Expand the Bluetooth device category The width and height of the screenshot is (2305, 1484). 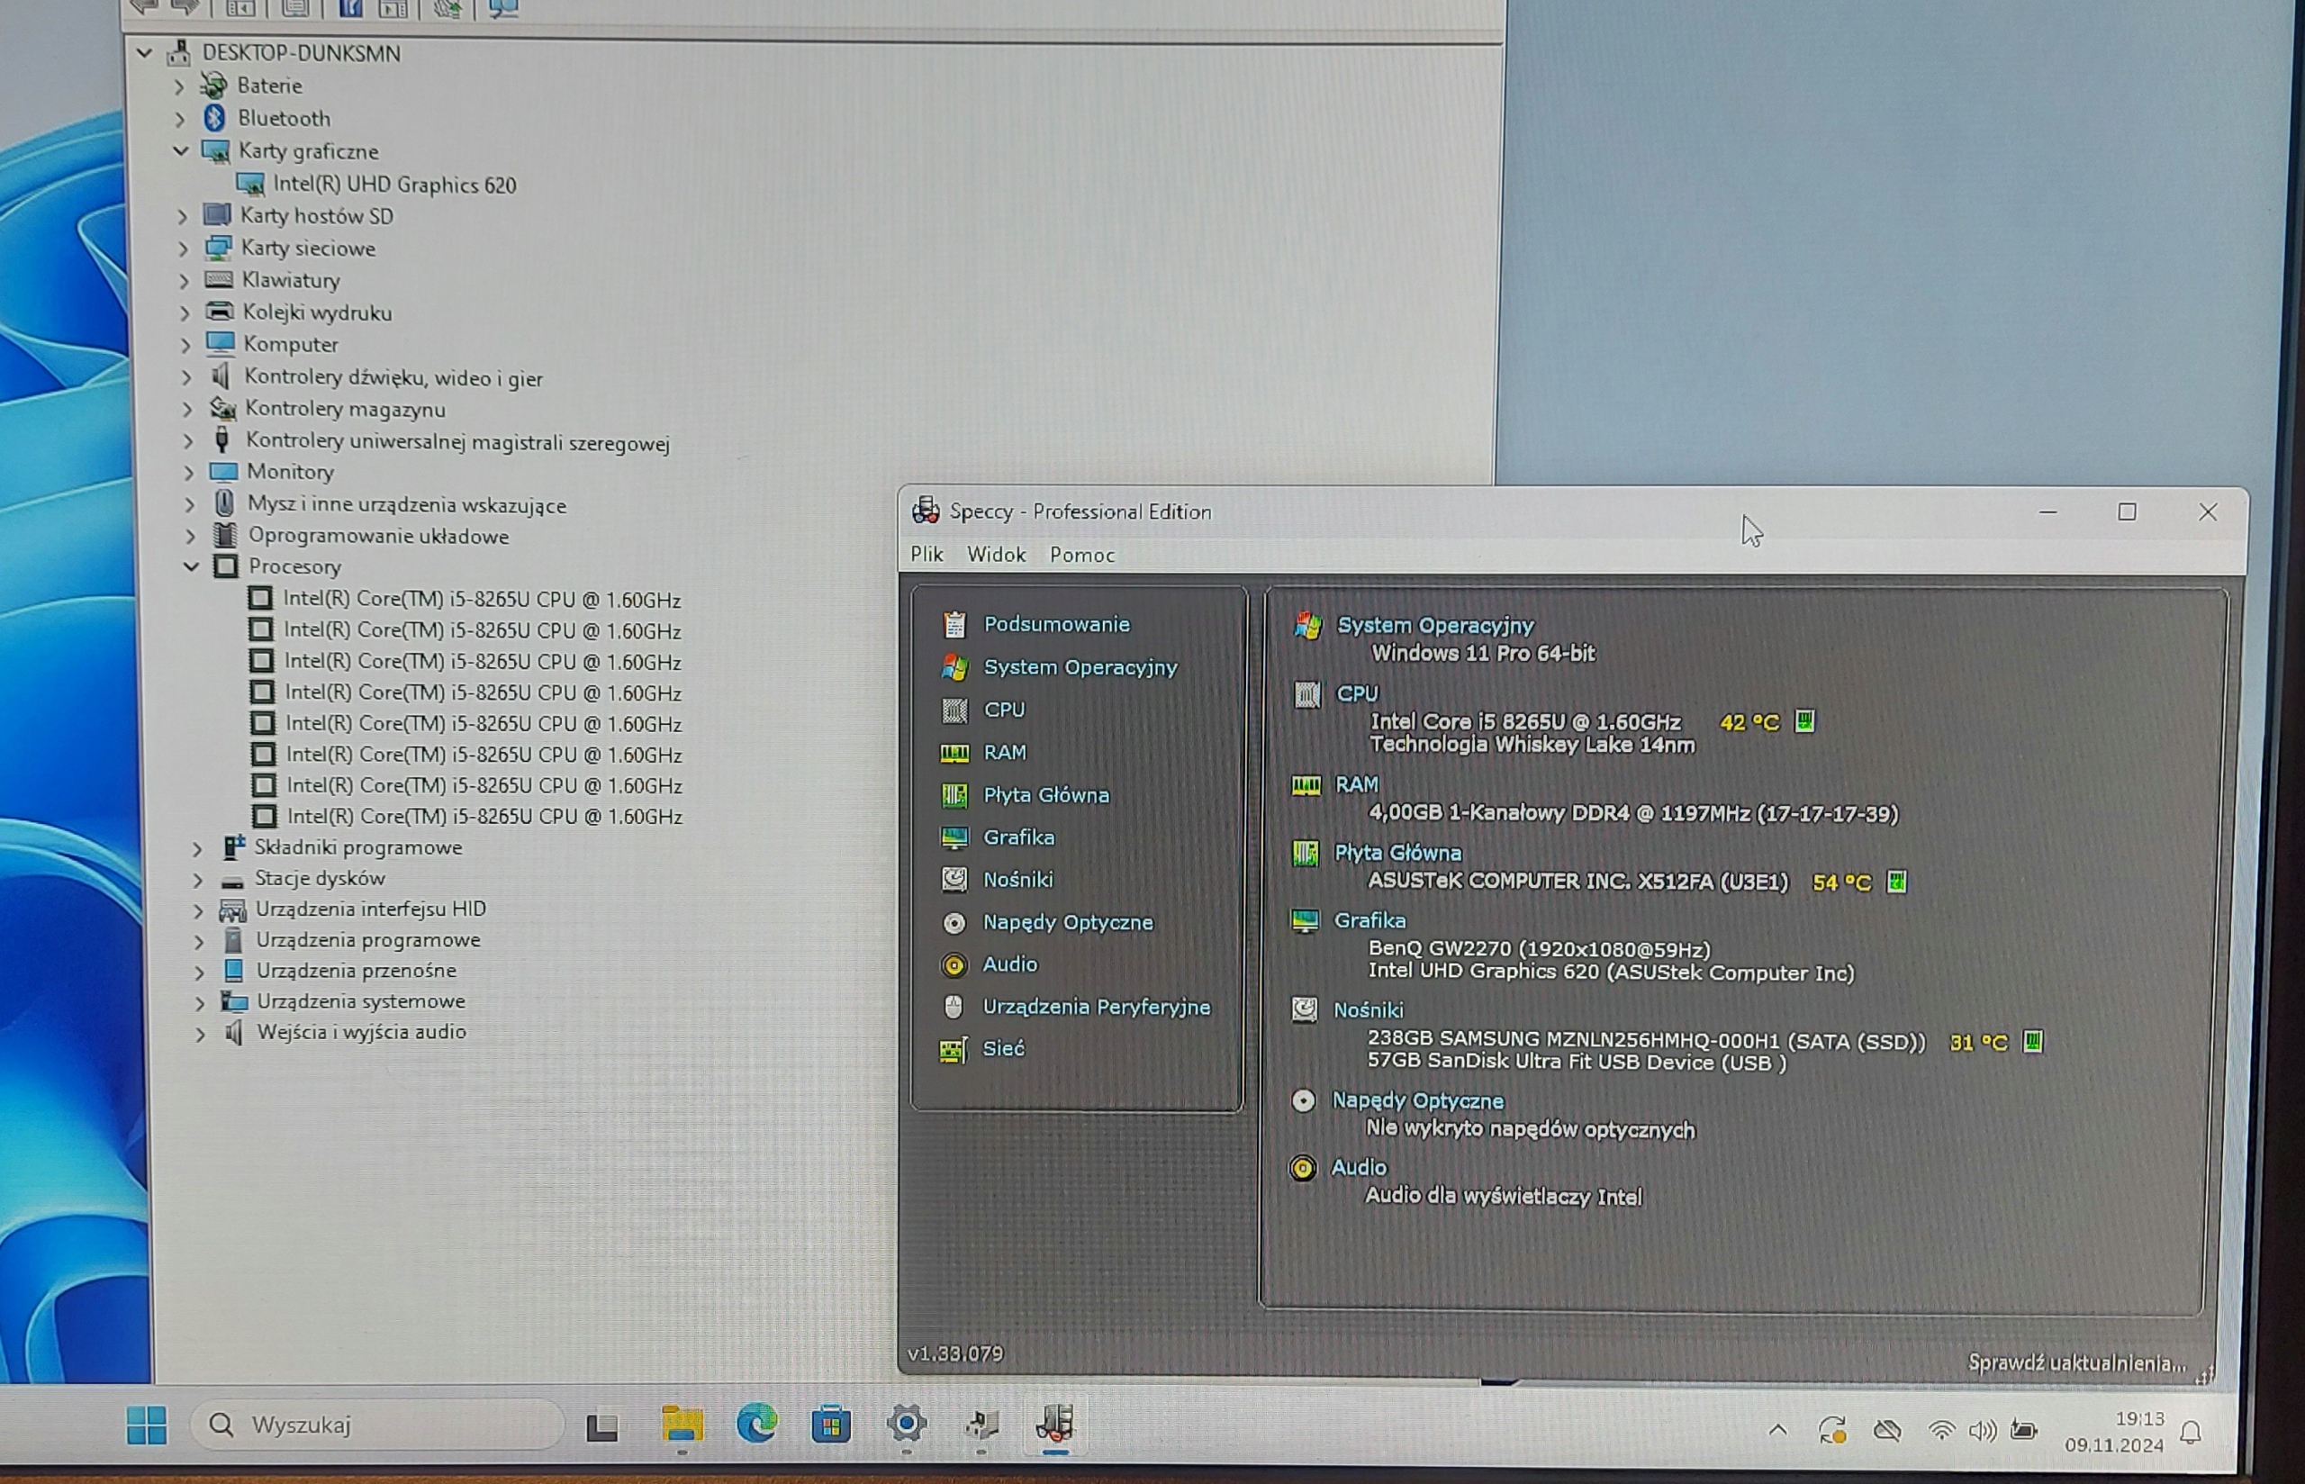(179, 119)
